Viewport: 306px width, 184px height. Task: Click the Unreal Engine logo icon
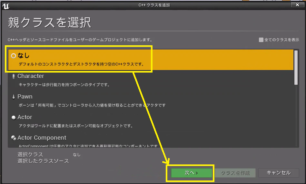coord(6,6)
